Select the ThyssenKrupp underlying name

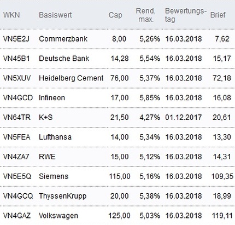pyautogui.click(x=63, y=196)
